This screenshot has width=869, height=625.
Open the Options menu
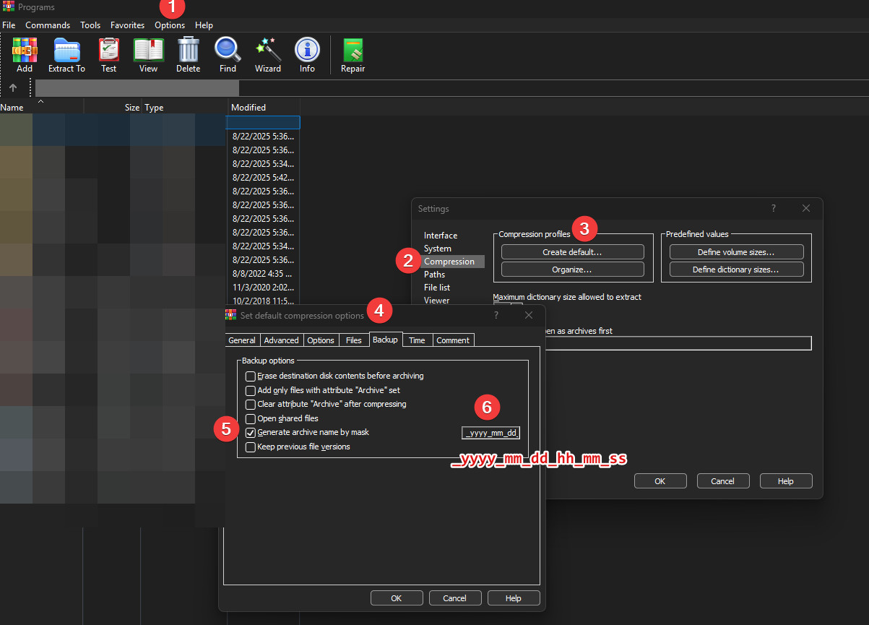[170, 25]
